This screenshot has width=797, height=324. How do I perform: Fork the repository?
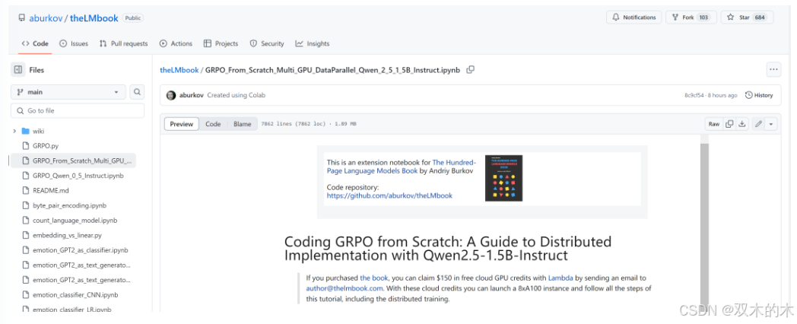pyautogui.click(x=691, y=17)
